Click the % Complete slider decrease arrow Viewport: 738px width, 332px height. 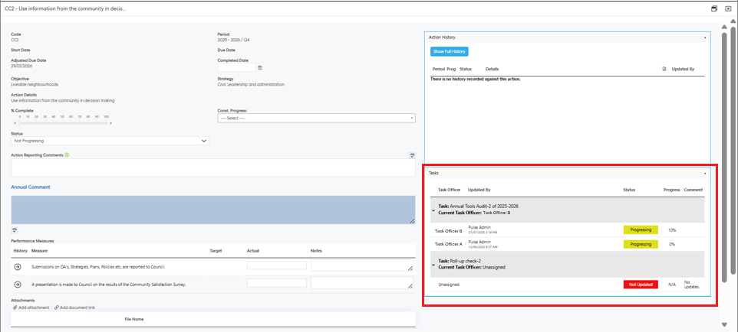coord(14,123)
